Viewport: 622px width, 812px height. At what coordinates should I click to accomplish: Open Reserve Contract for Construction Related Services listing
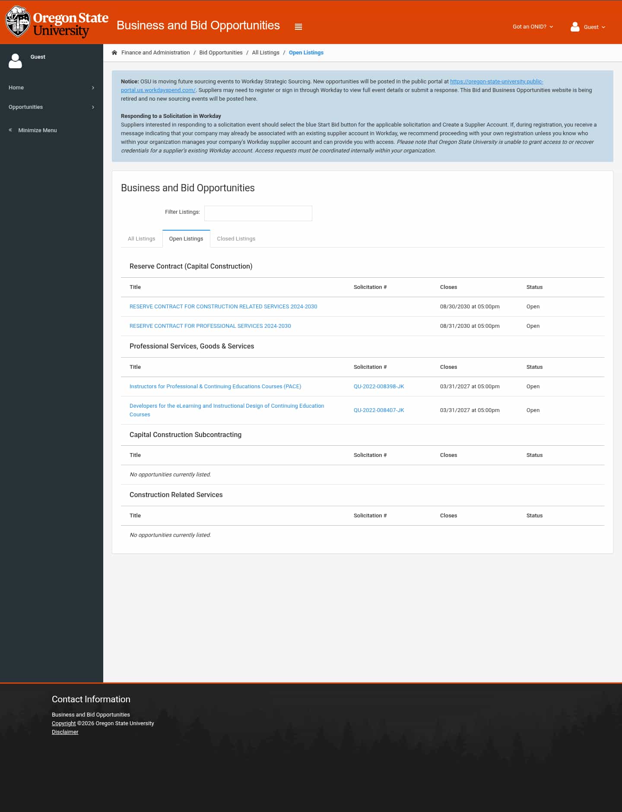tap(223, 307)
